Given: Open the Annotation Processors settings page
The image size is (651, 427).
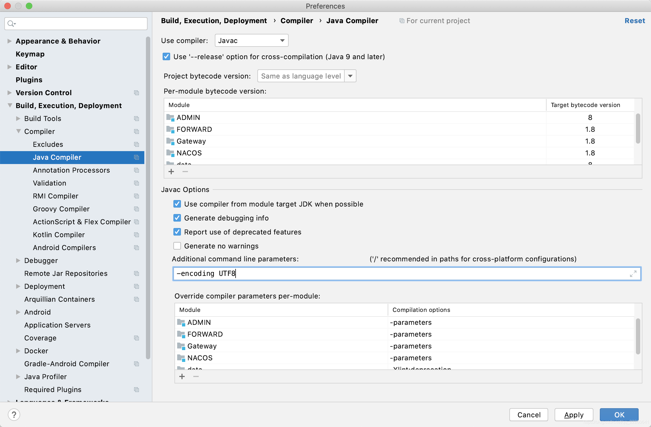Looking at the screenshot, I should pos(72,170).
